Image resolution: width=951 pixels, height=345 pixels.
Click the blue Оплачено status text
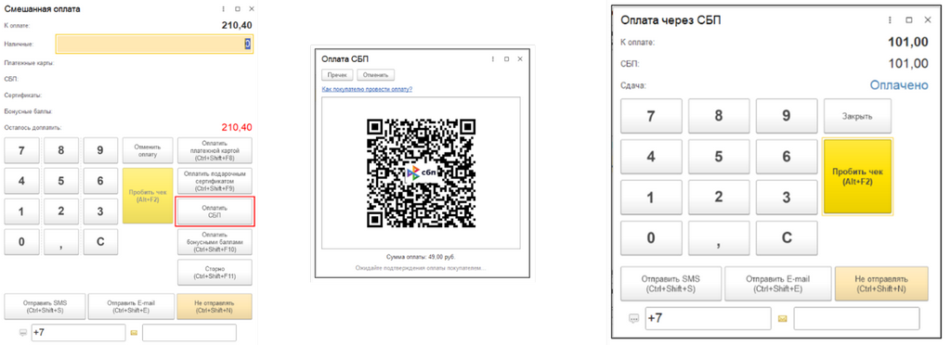899,85
